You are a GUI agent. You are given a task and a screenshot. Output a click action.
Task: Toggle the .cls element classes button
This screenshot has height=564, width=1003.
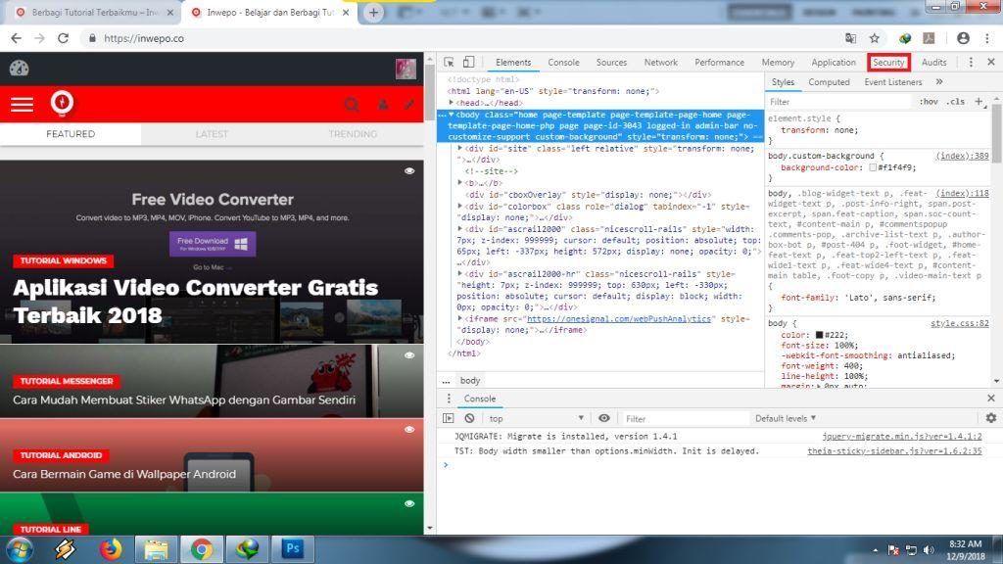[956, 102]
